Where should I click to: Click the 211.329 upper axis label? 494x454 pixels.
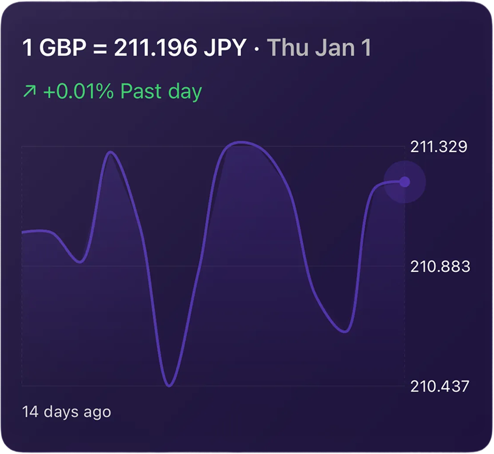click(439, 147)
